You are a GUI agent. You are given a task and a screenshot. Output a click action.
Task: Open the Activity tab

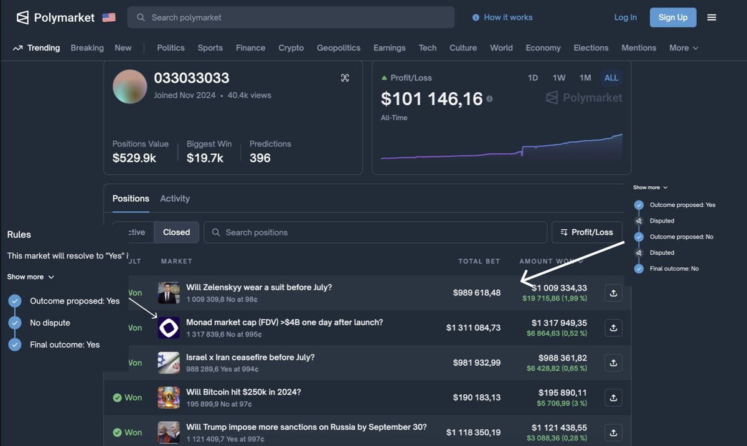(x=175, y=199)
